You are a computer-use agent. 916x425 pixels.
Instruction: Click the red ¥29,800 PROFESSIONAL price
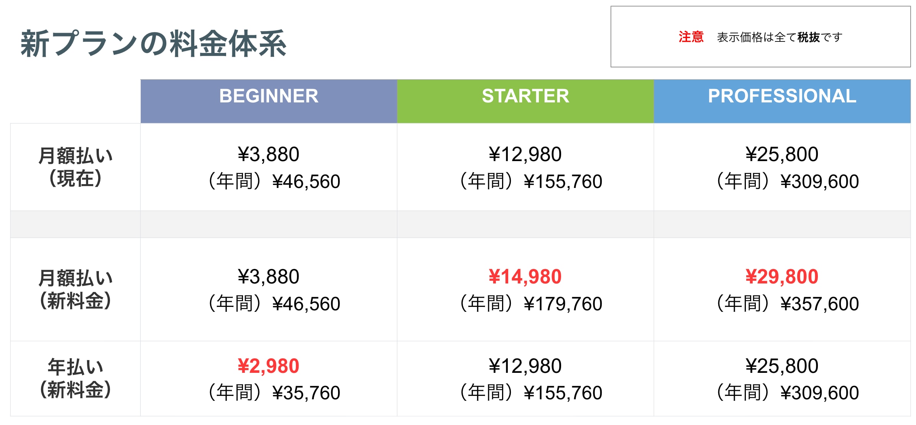click(x=782, y=277)
